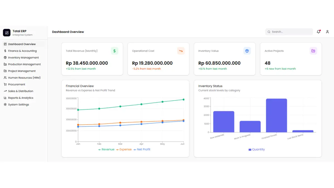
Task: Select Reports & Analytics in the sidebar
Action: (21, 98)
